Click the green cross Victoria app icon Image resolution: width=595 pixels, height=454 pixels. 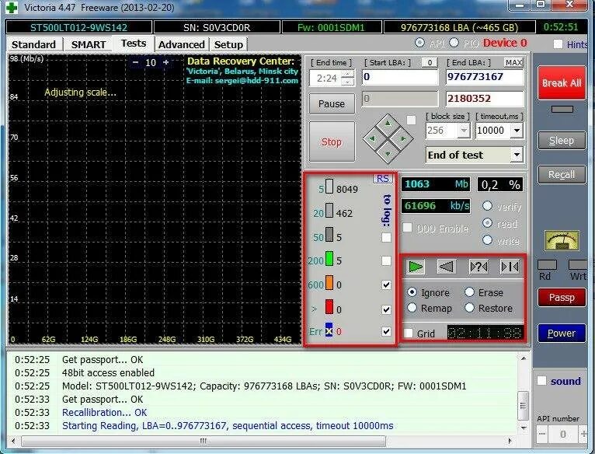click(12, 7)
